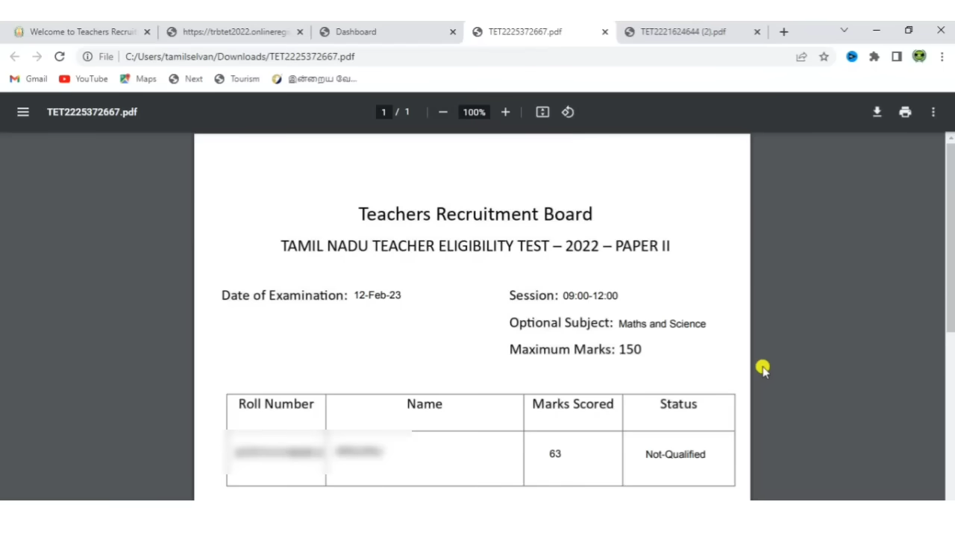This screenshot has width=955, height=537.
Task: Open the YouTube bookmark
Action: tap(84, 79)
